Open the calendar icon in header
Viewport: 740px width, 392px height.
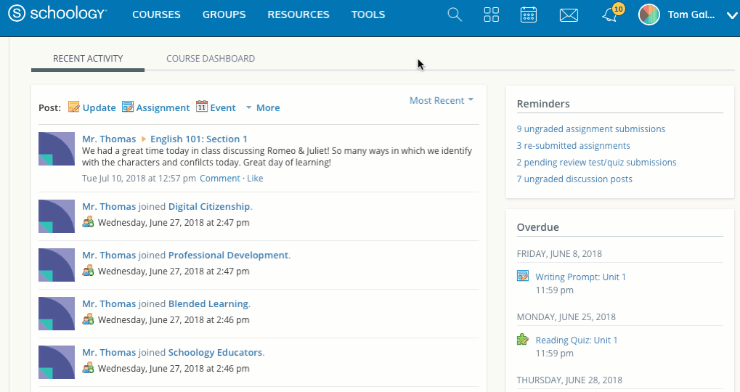point(529,15)
